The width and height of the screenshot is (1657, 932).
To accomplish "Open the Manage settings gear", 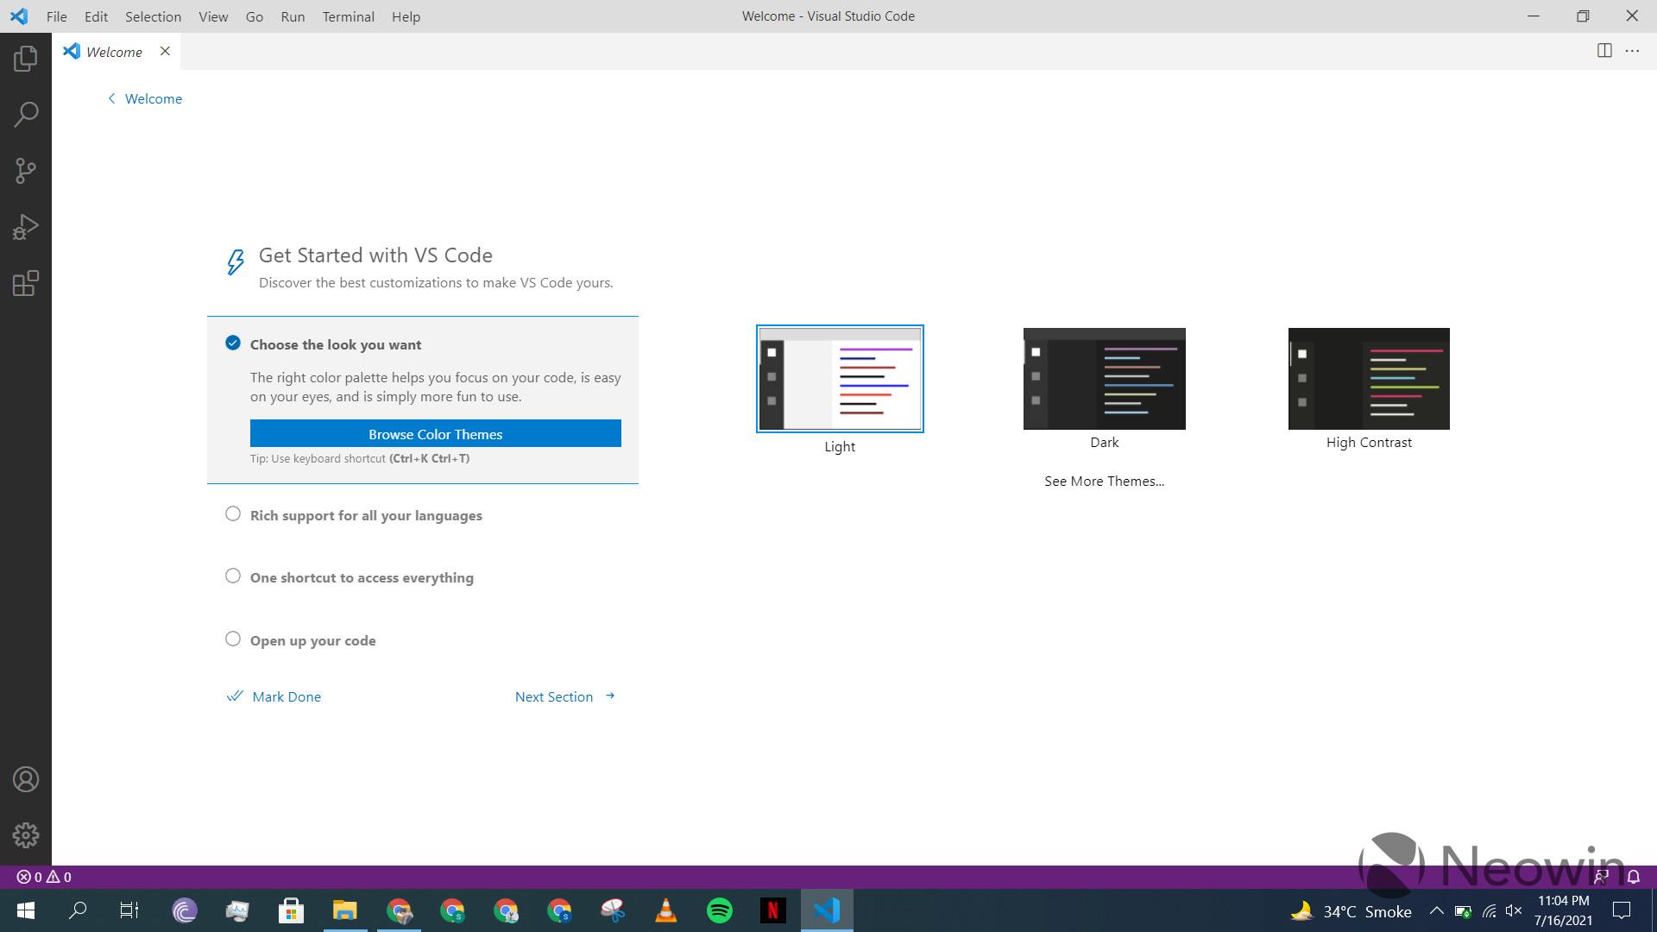I will [x=26, y=834].
